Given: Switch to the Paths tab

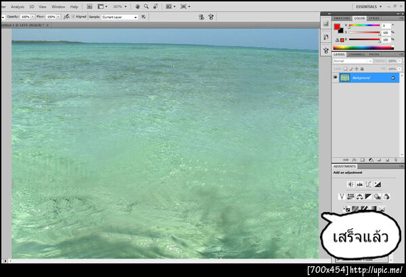Looking at the screenshot, I should [374, 54].
